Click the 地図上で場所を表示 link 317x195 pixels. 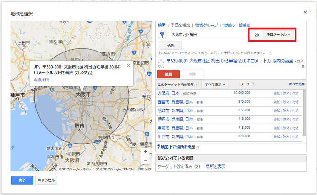pos(178,147)
